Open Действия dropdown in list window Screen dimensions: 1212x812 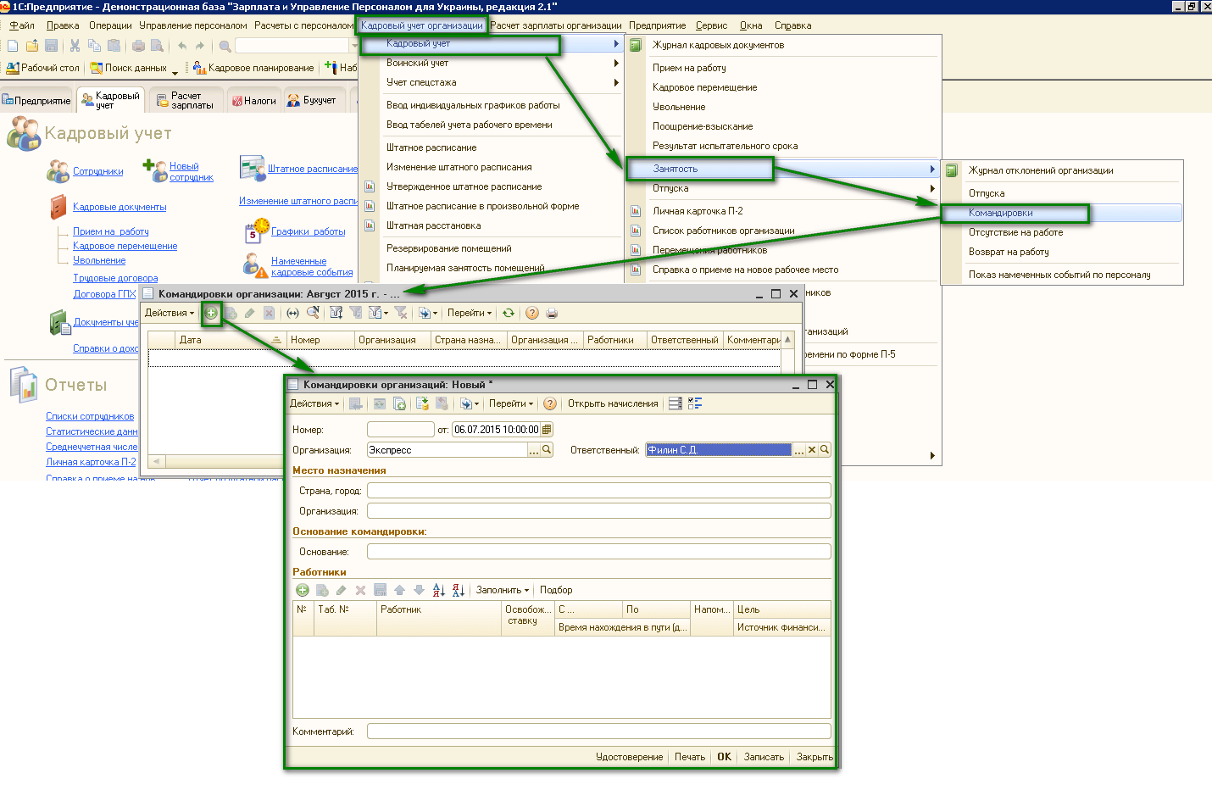[169, 313]
